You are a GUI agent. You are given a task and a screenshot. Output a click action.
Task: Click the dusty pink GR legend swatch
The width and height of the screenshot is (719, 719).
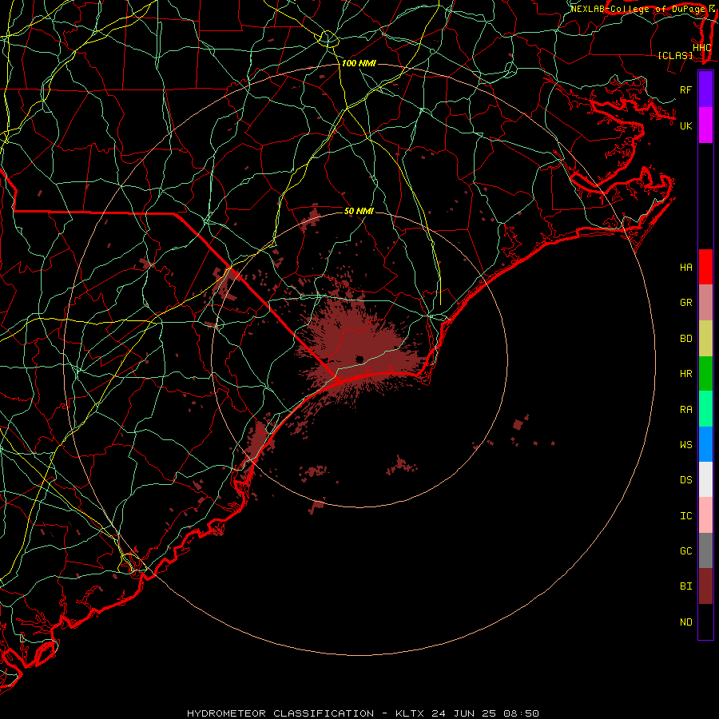coord(705,303)
